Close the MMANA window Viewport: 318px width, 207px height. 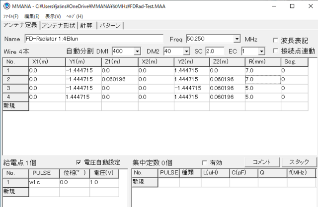pos(311,6)
